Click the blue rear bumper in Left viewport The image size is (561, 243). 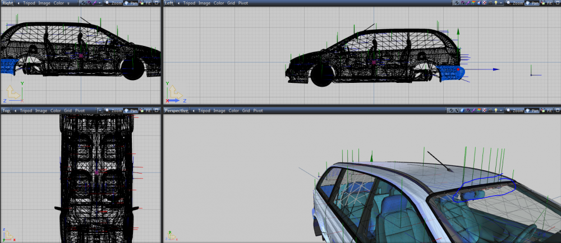click(x=449, y=73)
